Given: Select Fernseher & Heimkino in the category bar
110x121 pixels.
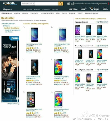Looking at the screenshot, I should tap(47, 13).
